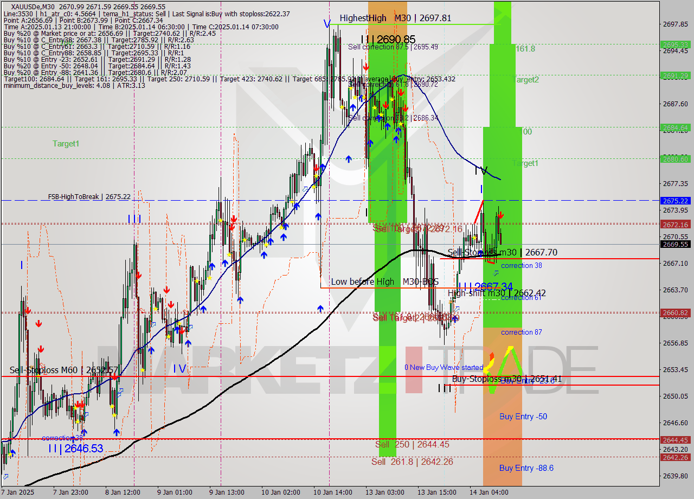The height and width of the screenshot is (499, 694).
Task: Select the correction 61 label
Action: click(522, 297)
